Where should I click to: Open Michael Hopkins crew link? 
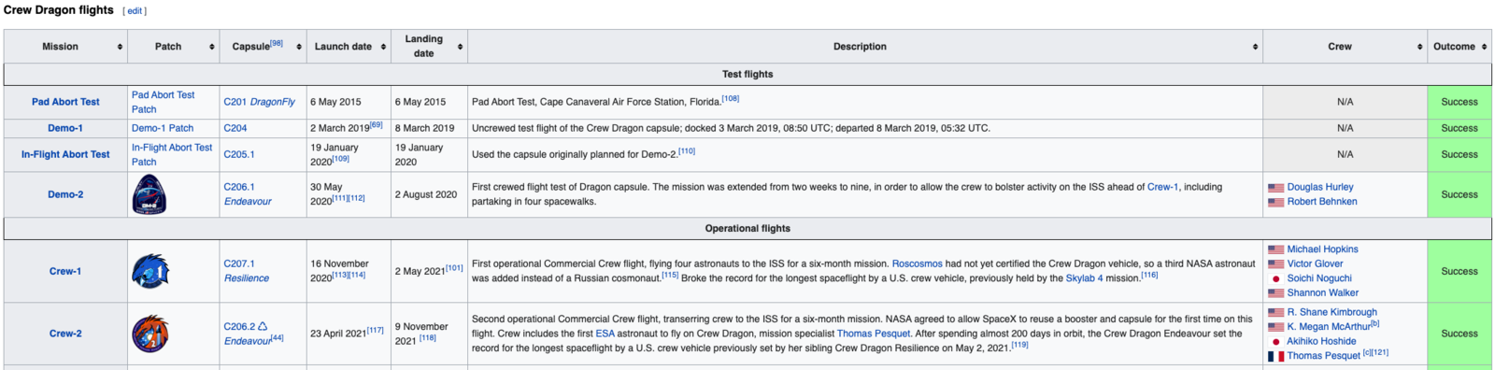pos(1323,249)
